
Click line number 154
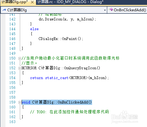pos(13,78)
